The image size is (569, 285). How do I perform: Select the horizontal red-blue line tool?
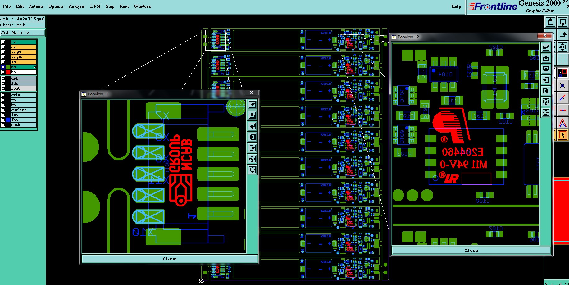click(x=562, y=110)
